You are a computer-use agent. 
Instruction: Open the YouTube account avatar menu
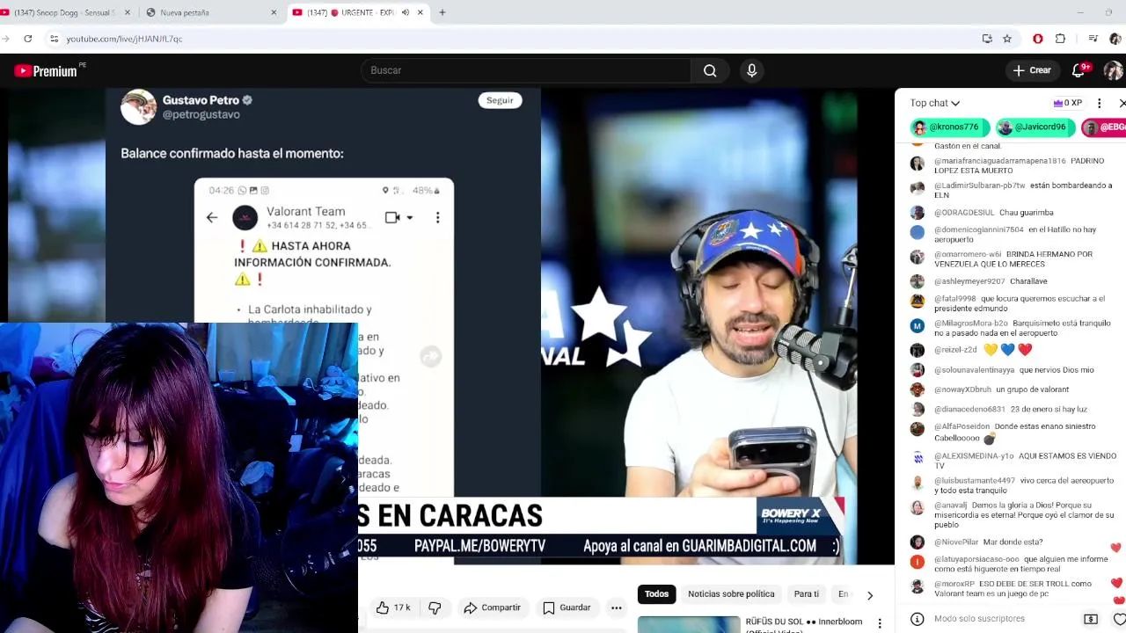pyautogui.click(x=1114, y=70)
